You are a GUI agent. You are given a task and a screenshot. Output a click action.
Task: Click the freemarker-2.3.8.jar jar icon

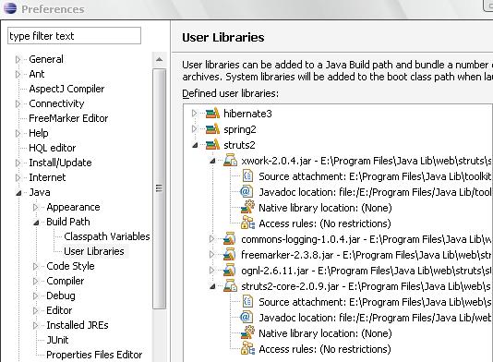click(x=230, y=255)
